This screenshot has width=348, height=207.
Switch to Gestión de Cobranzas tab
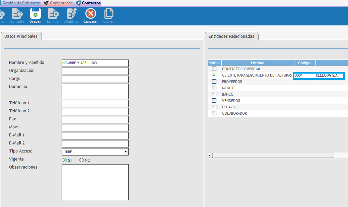(x=21, y=3)
